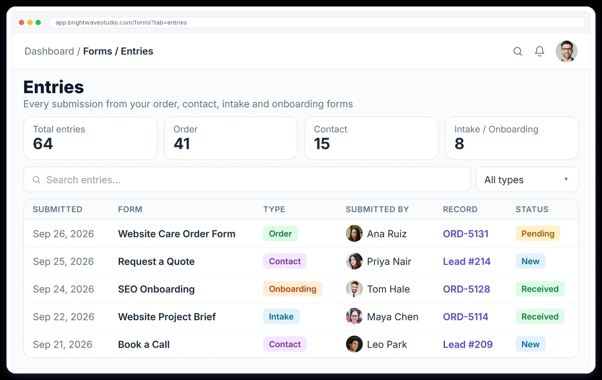Select the Contact stat card

[x=371, y=138]
